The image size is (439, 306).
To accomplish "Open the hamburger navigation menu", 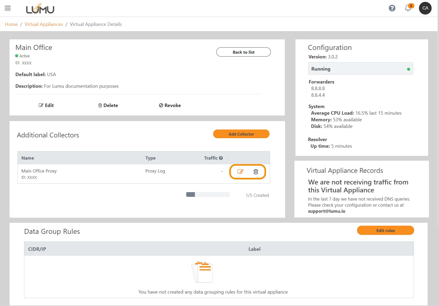I will click(8, 8).
